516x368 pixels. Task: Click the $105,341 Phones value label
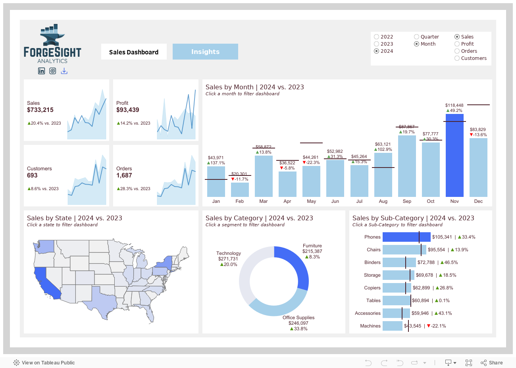tap(442, 237)
